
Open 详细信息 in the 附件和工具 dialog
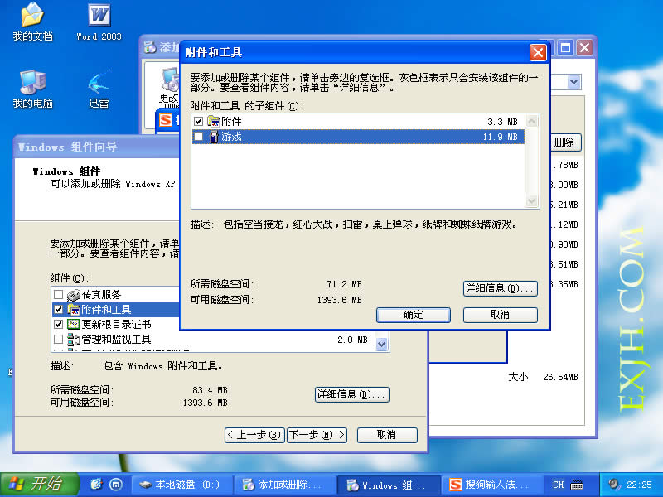click(501, 288)
